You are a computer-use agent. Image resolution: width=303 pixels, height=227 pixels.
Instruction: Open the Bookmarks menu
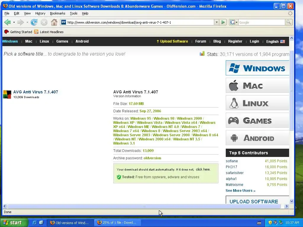[58, 13]
